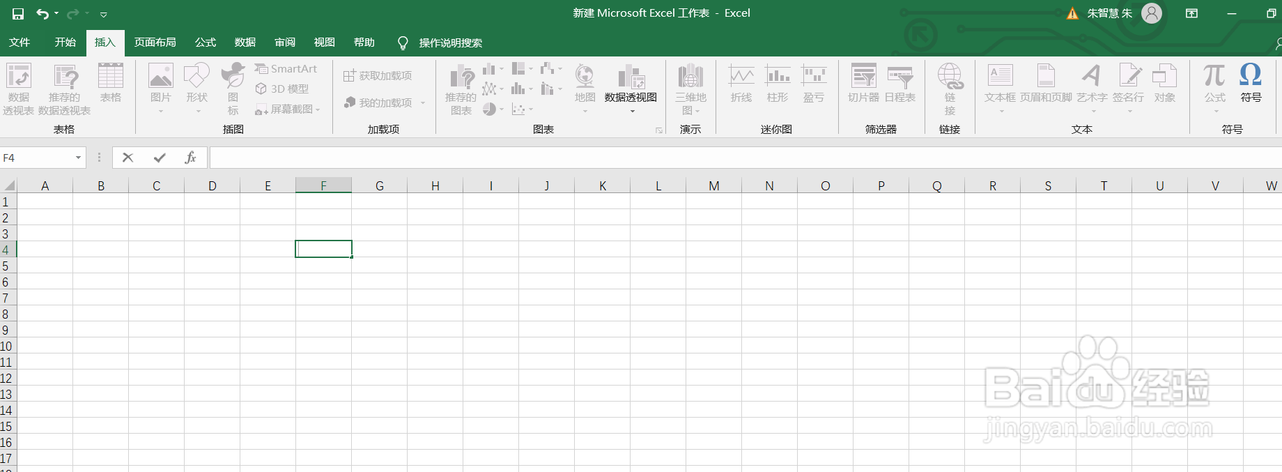The width and height of the screenshot is (1282, 472).
Task: Click the 3D 模型 button
Action: tap(282, 89)
